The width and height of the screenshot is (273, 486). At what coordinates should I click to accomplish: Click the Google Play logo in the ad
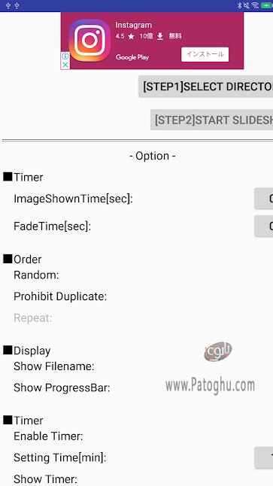point(132,57)
